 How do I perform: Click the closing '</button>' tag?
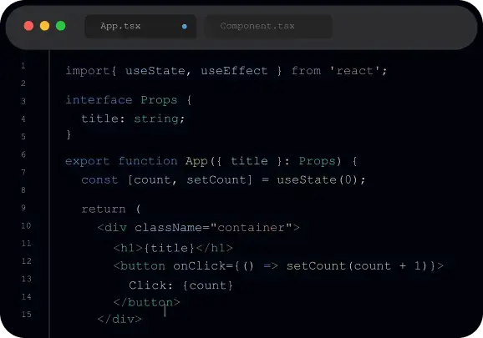click(146, 302)
